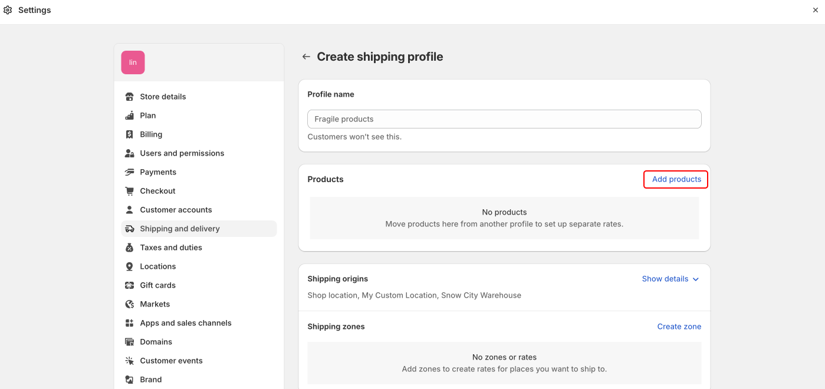Click the Markets globe icon

130,304
